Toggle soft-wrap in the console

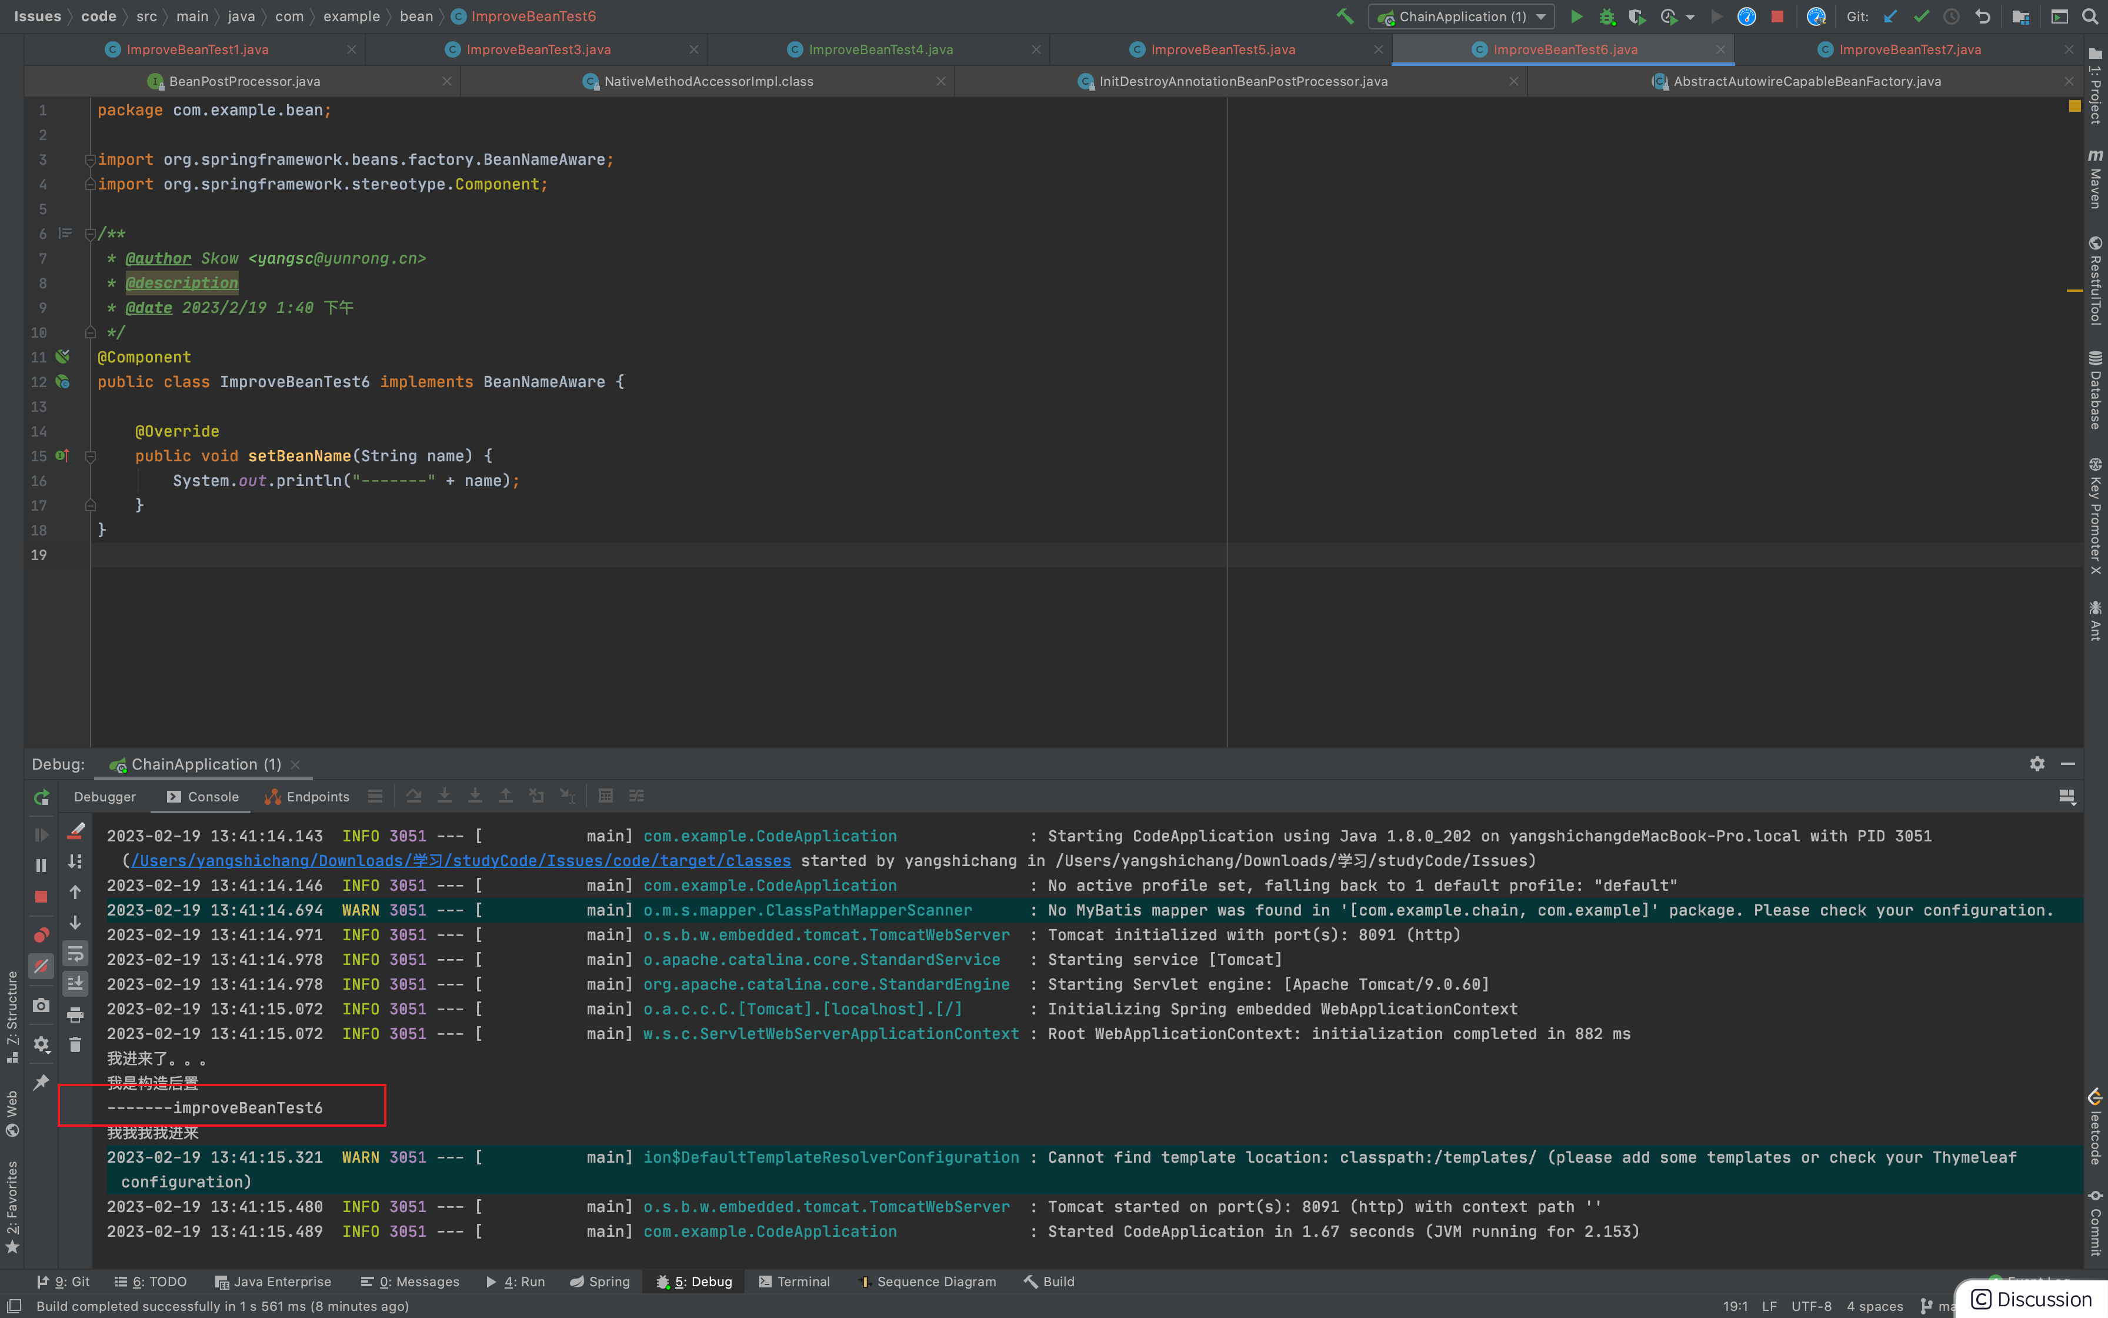point(76,953)
